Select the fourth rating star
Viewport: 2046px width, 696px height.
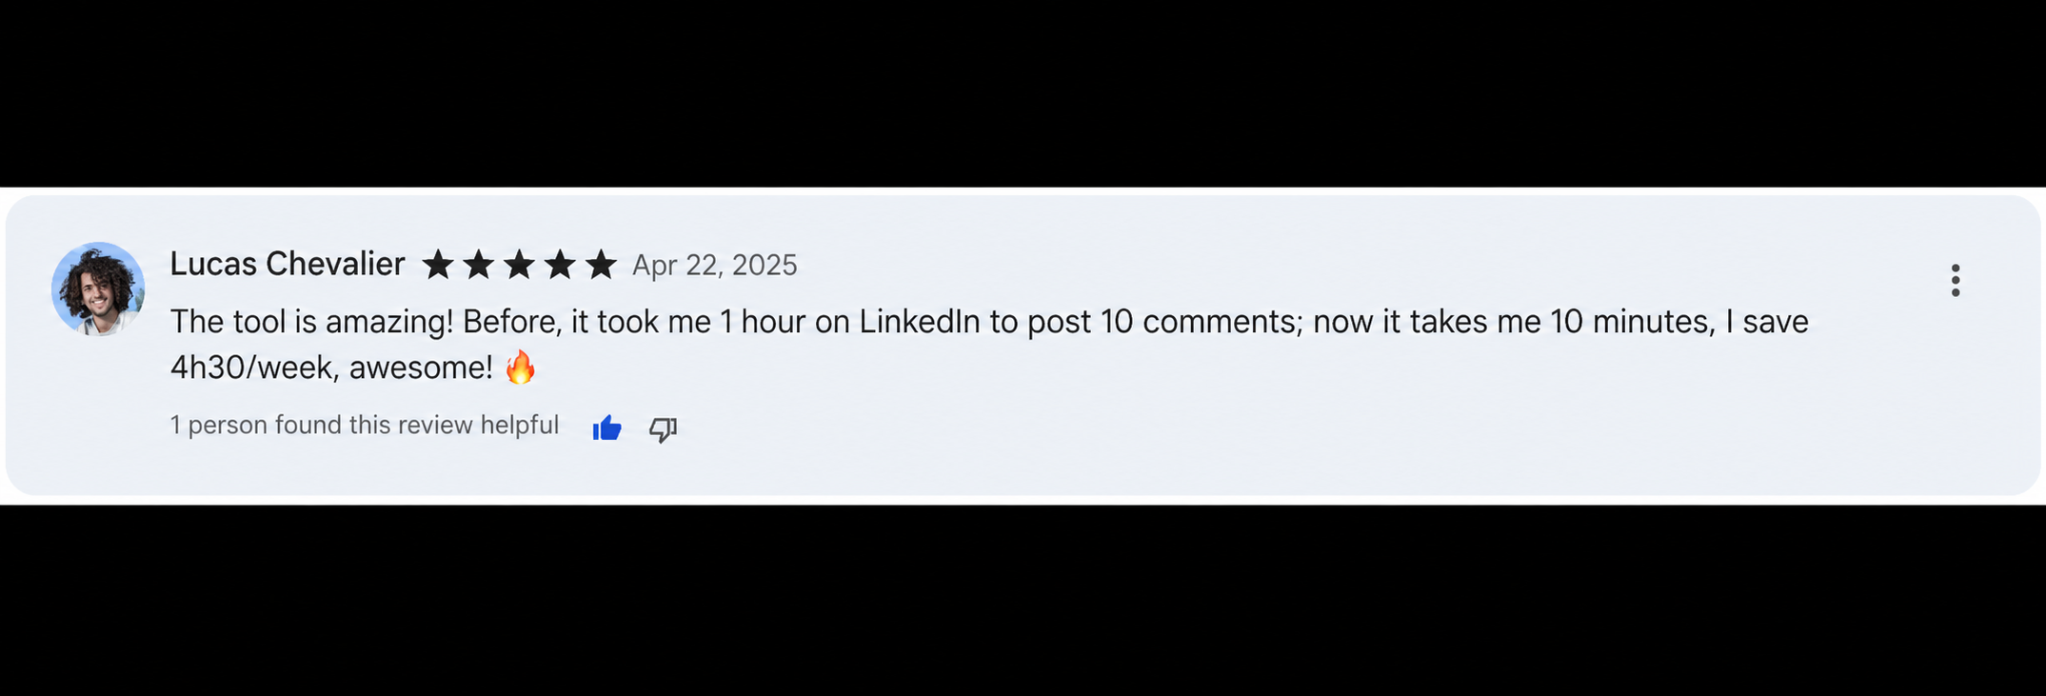click(x=560, y=264)
